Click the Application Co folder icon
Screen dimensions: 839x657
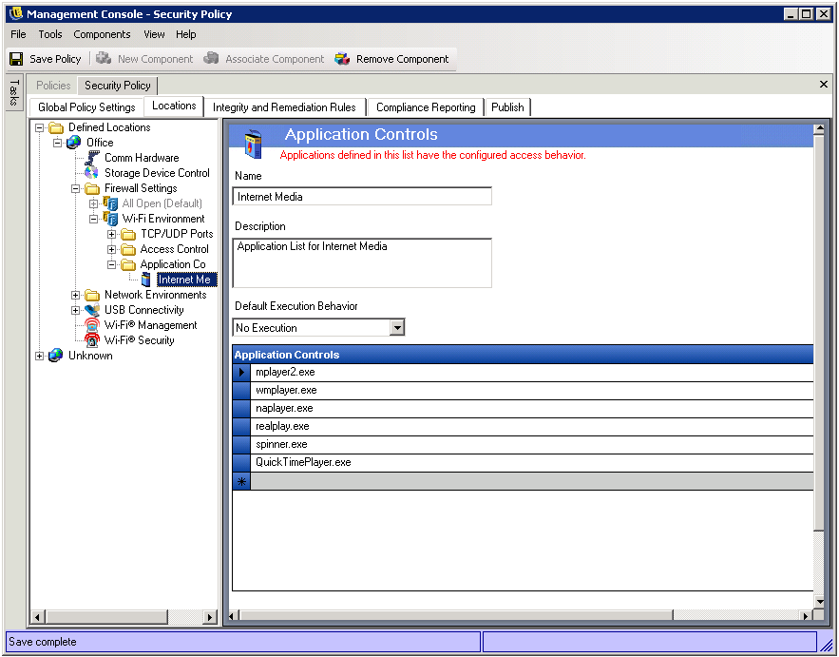[128, 264]
